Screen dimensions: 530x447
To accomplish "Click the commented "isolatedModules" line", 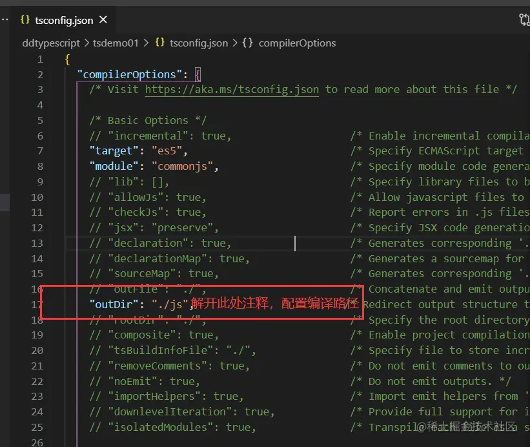I will (x=173, y=428).
